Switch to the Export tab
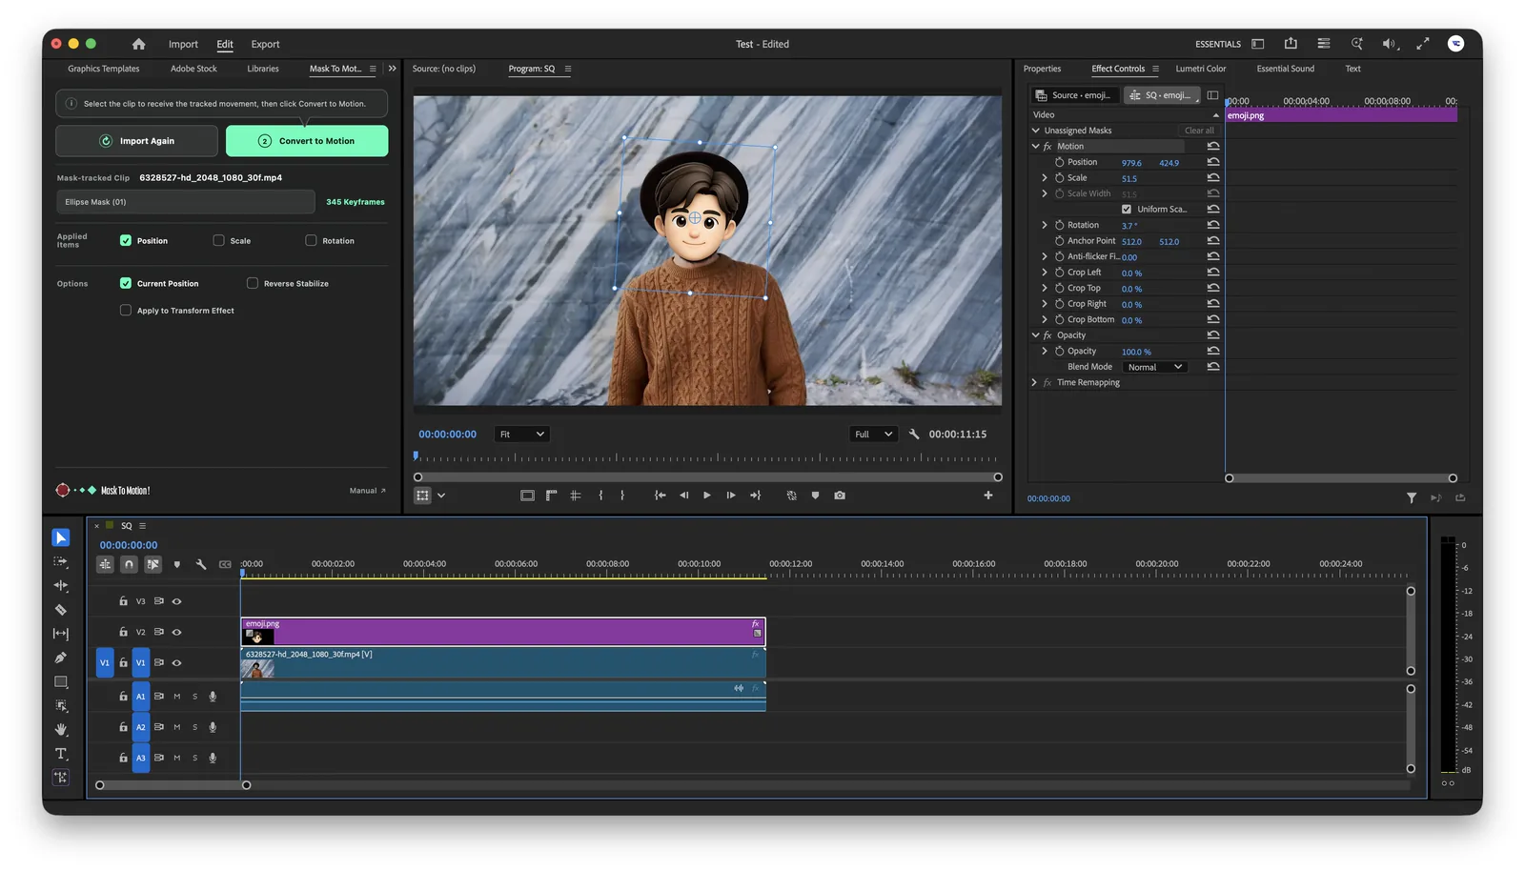 point(265,44)
